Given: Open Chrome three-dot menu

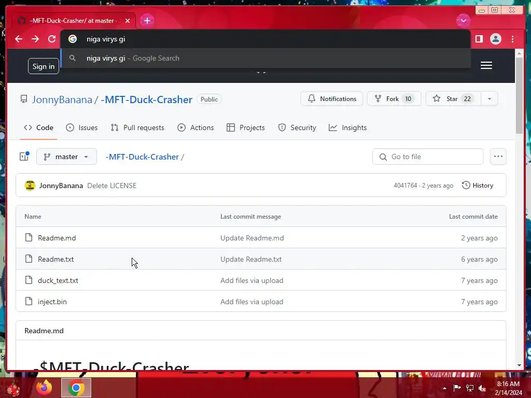Looking at the screenshot, I should point(513,39).
